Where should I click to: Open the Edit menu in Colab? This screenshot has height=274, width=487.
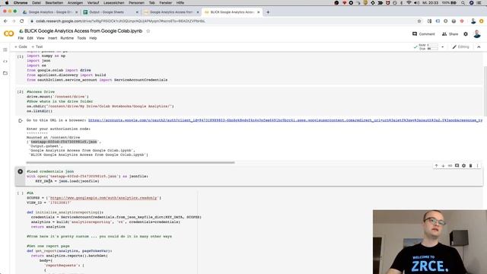point(30,38)
